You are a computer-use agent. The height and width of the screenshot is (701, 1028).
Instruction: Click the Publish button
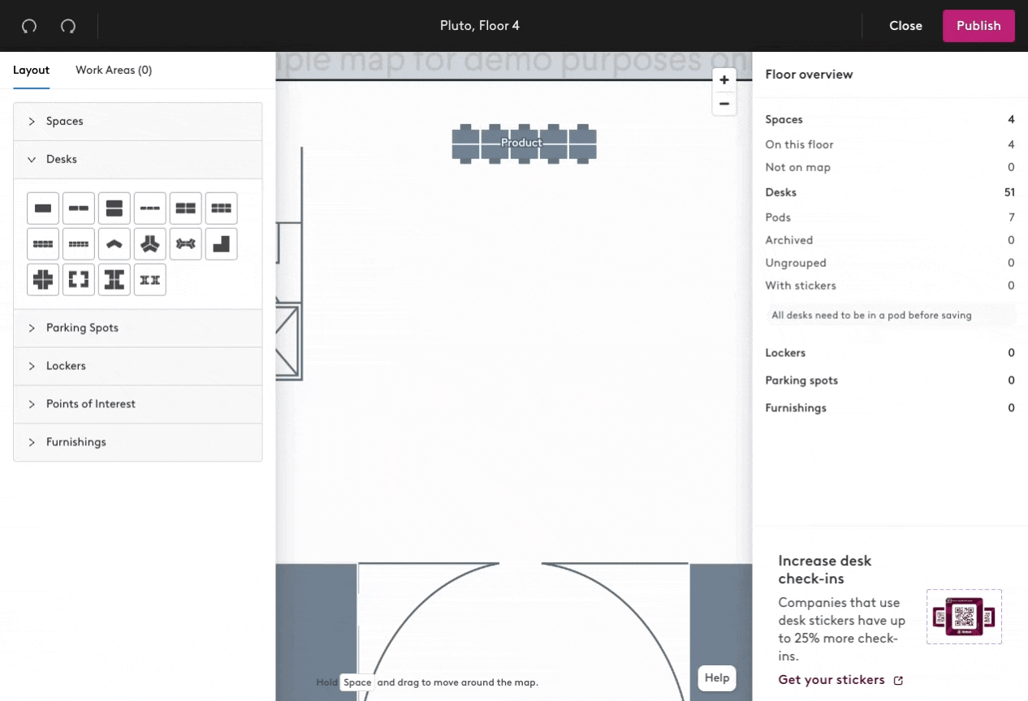tap(978, 26)
